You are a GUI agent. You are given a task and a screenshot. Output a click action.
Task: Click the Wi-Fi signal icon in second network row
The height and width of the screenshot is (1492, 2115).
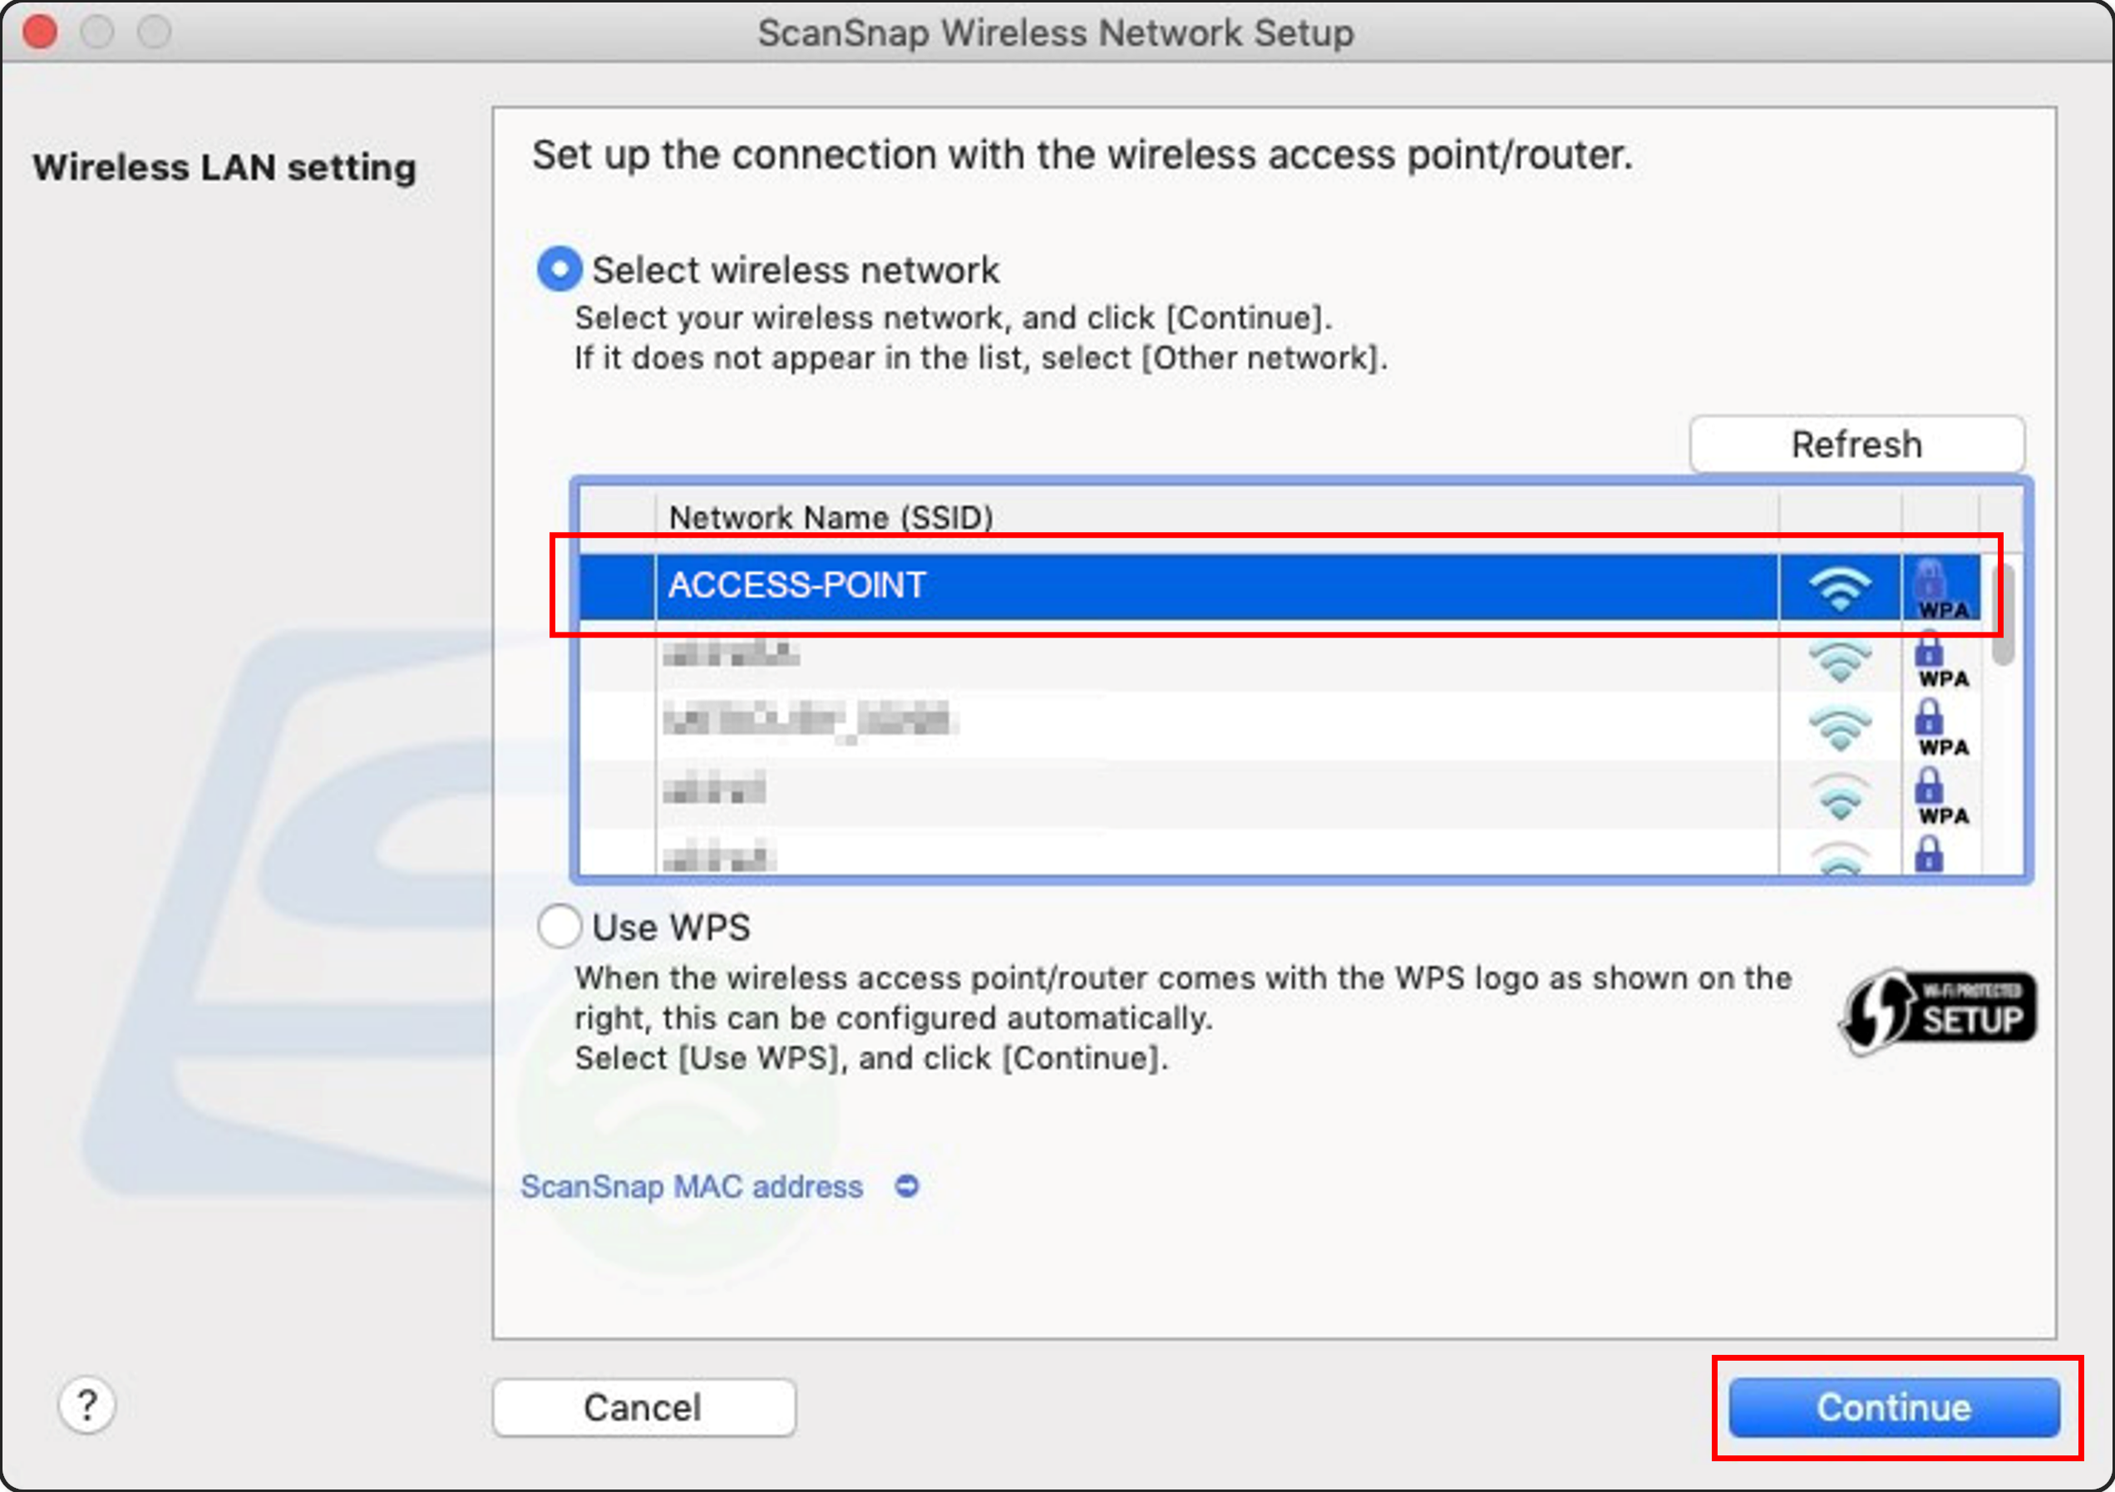click(x=1840, y=662)
